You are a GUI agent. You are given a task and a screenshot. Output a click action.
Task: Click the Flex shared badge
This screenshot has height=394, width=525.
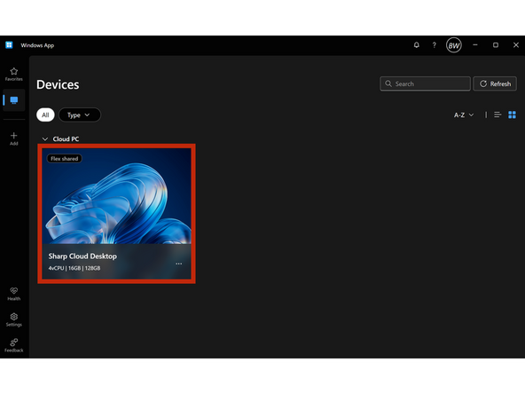point(64,159)
